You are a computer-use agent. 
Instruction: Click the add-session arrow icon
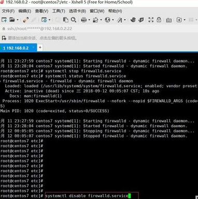click(x=4, y=38)
